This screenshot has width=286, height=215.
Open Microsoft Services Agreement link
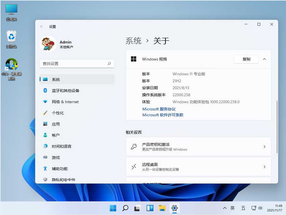click(159, 109)
